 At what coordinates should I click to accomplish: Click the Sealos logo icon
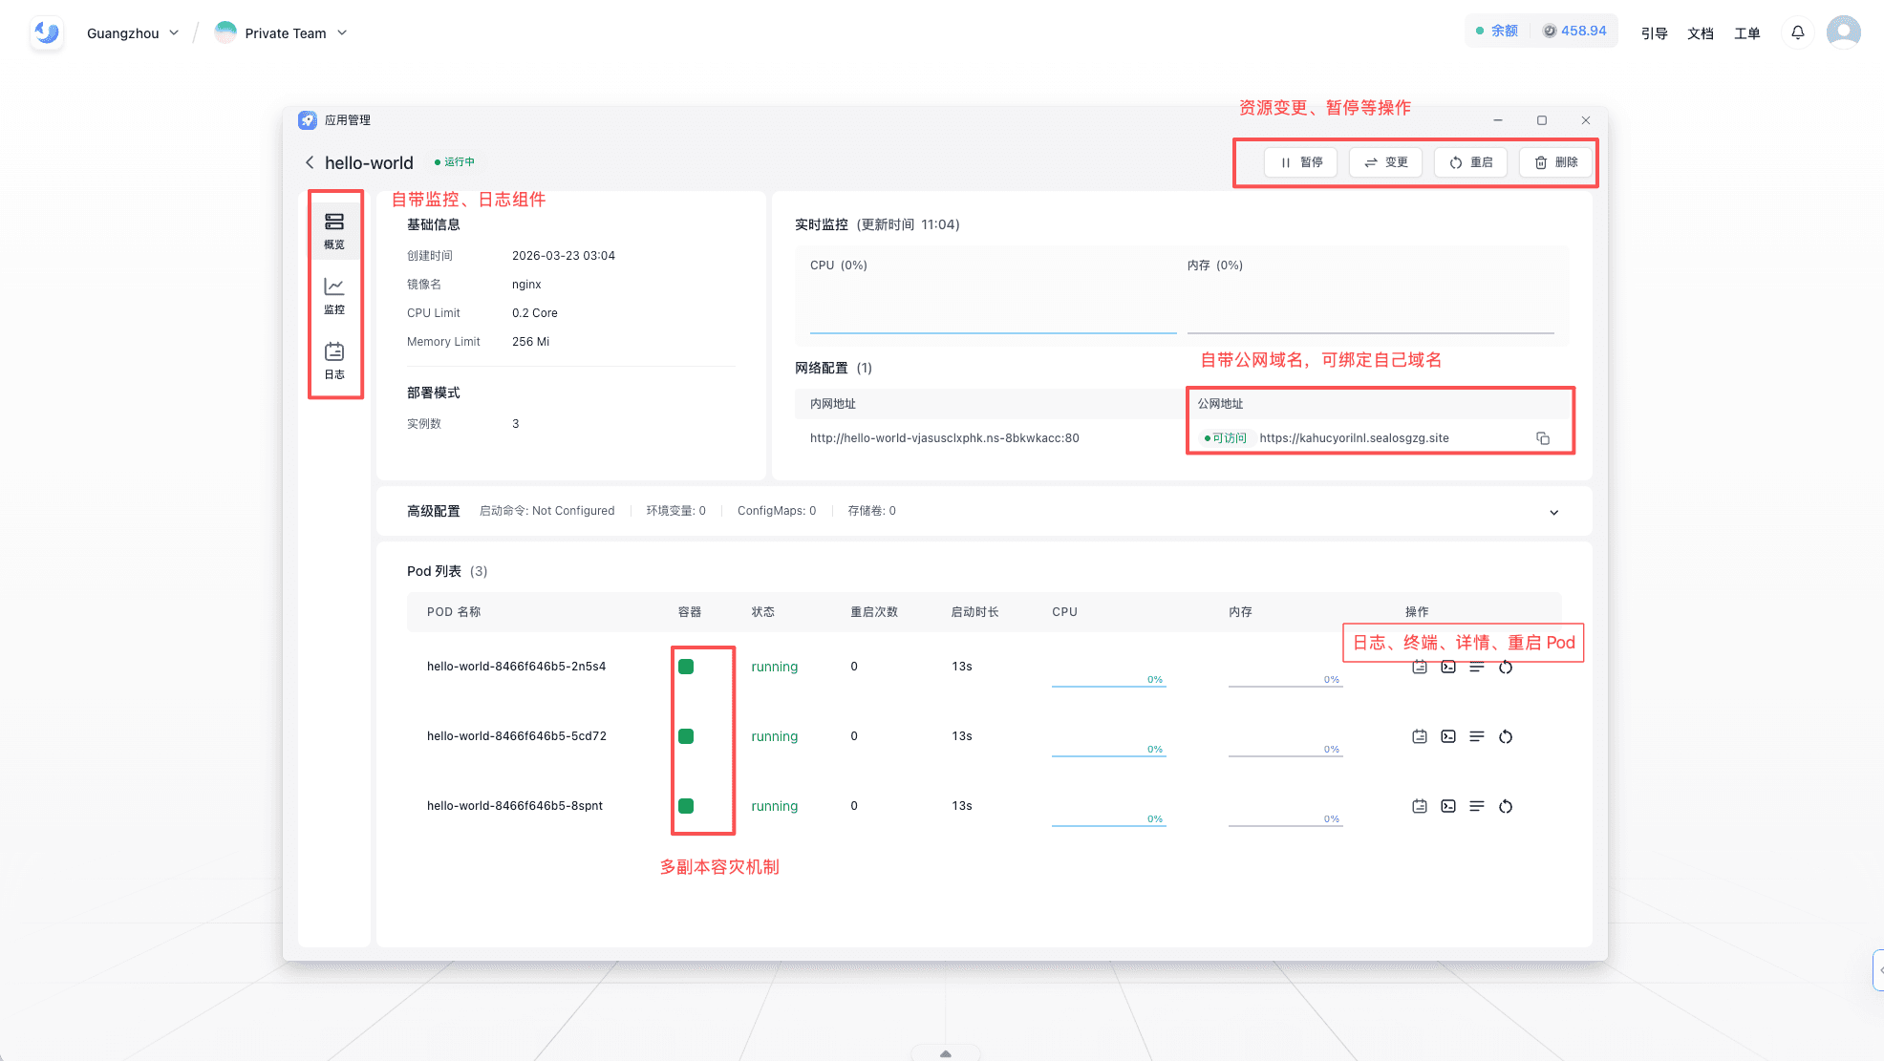coord(46,33)
